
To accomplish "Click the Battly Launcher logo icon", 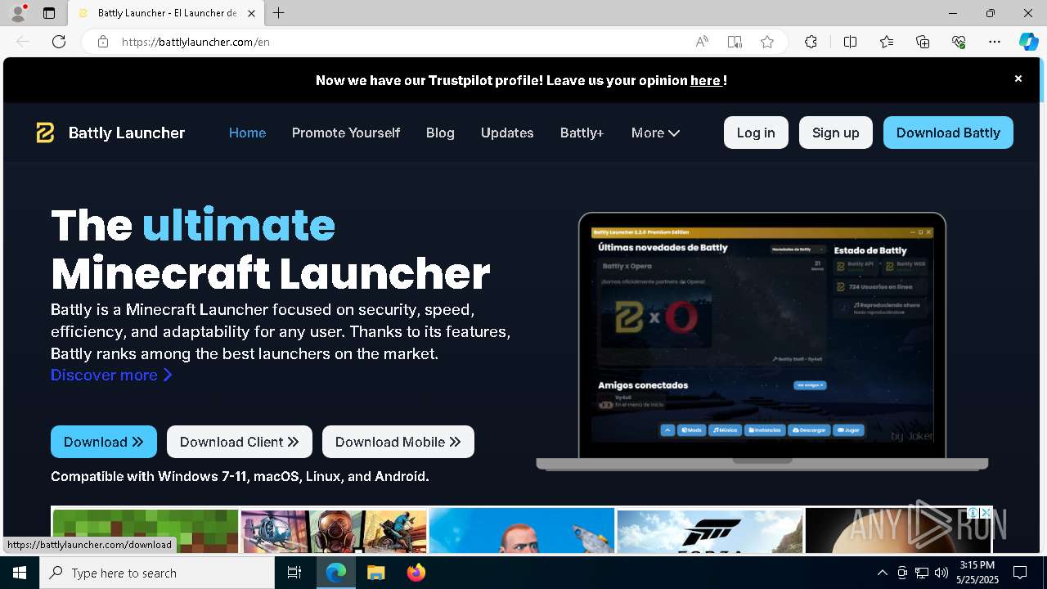I will [x=45, y=133].
